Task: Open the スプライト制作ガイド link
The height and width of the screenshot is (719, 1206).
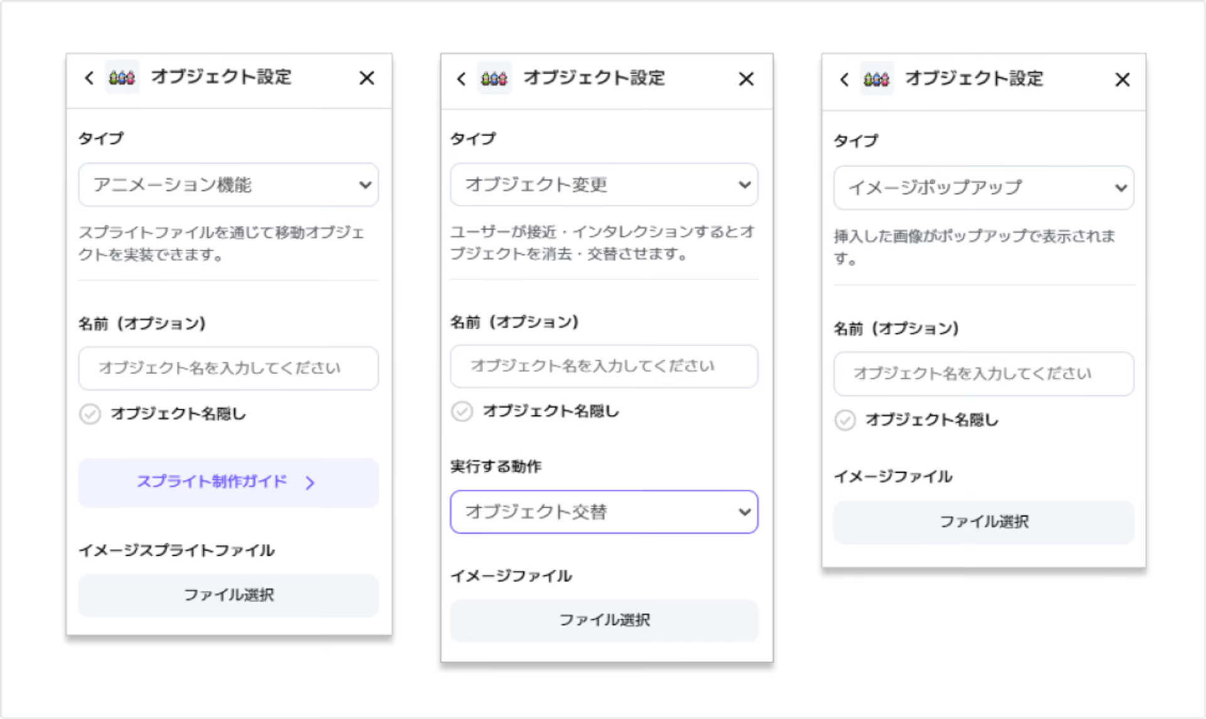Action: [x=228, y=482]
